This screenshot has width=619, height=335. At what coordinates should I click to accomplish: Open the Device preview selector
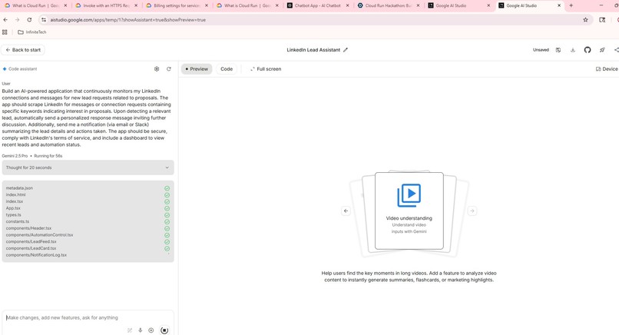click(607, 68)
